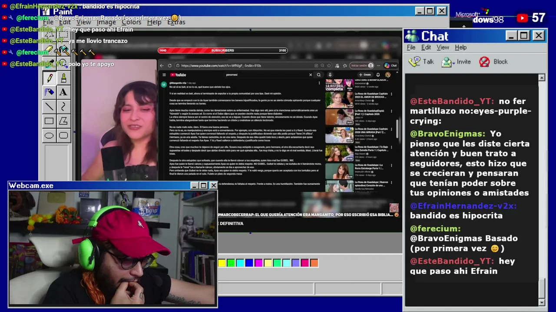
Task: Open La Ropa Extralarge video thumbnail
Action: click(339, 171)
